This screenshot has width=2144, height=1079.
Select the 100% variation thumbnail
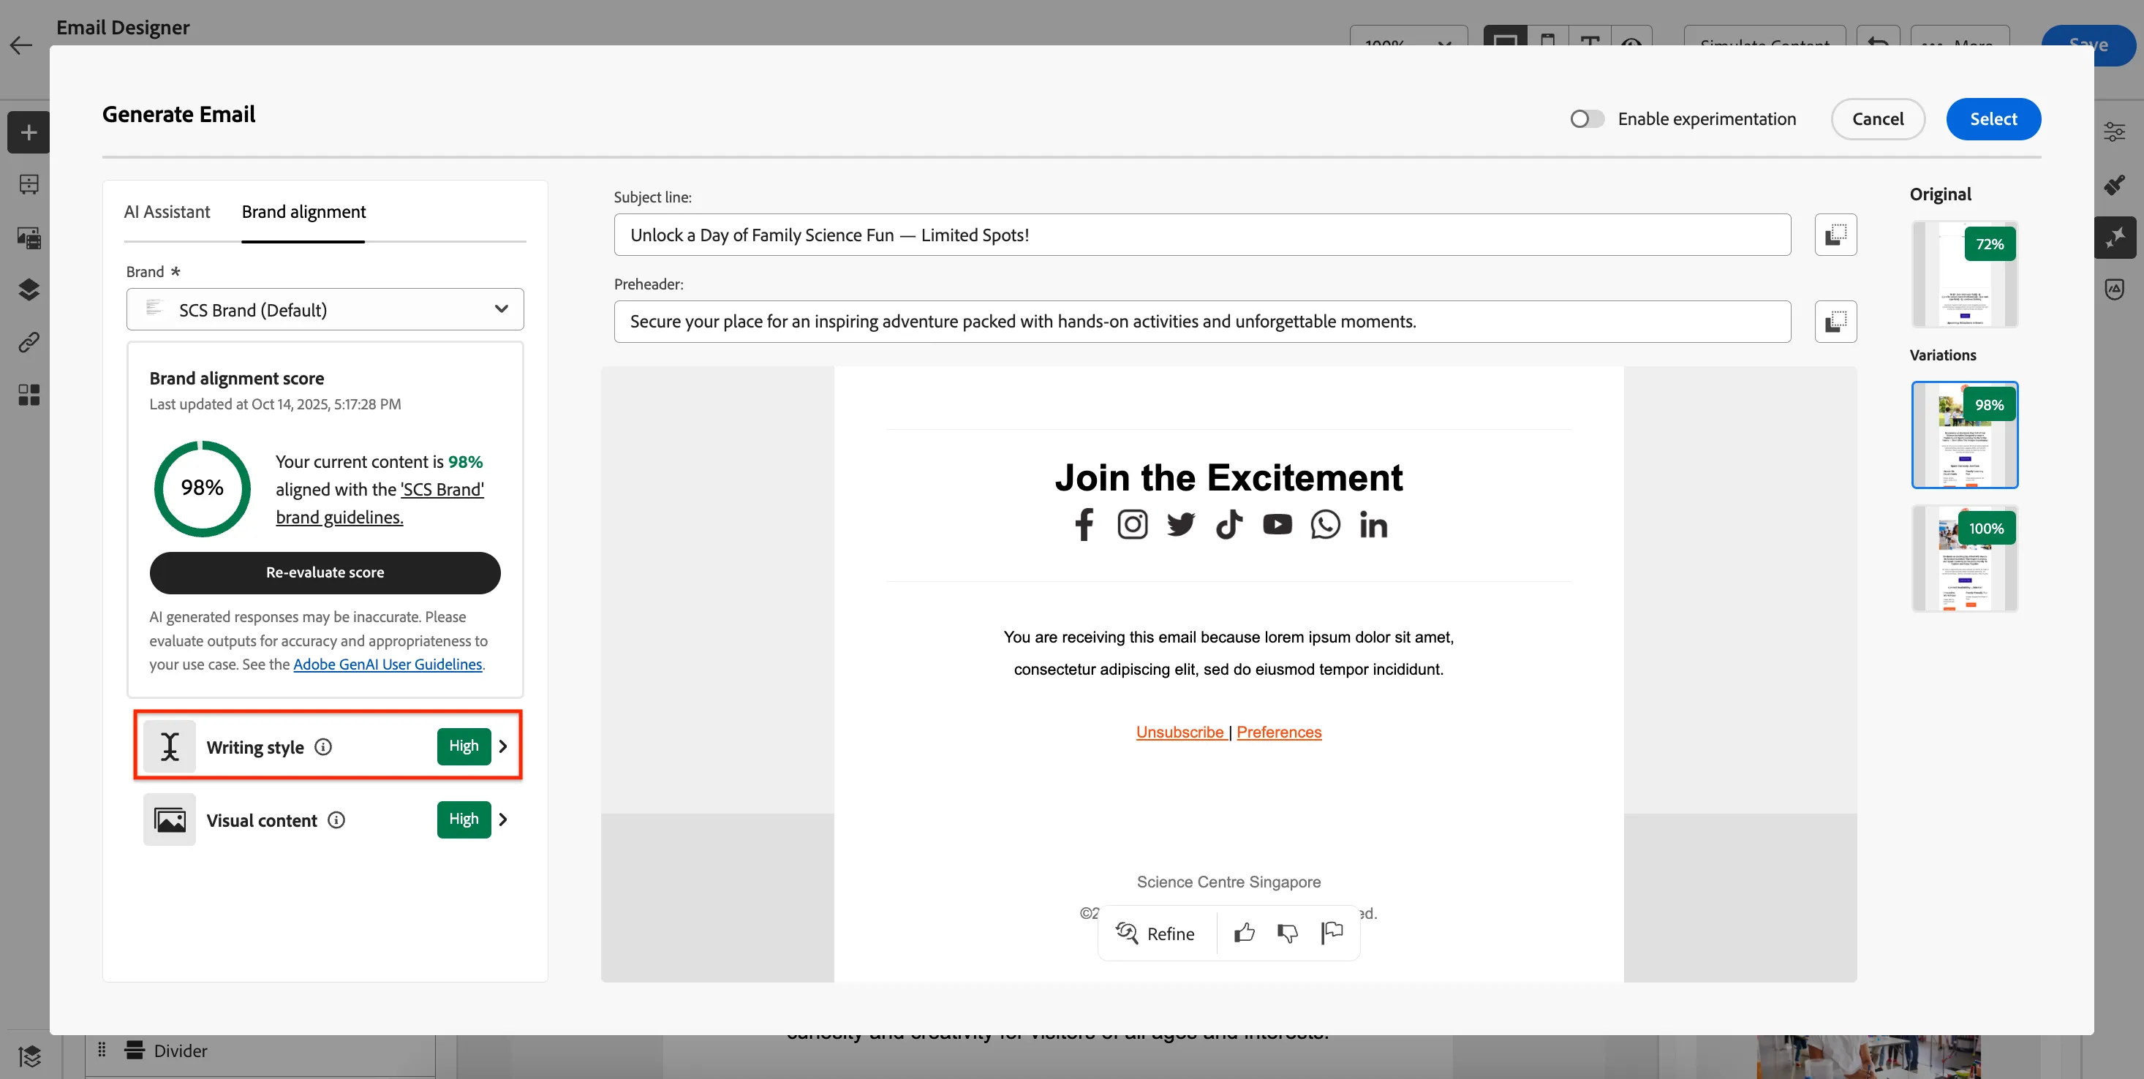1964,559
